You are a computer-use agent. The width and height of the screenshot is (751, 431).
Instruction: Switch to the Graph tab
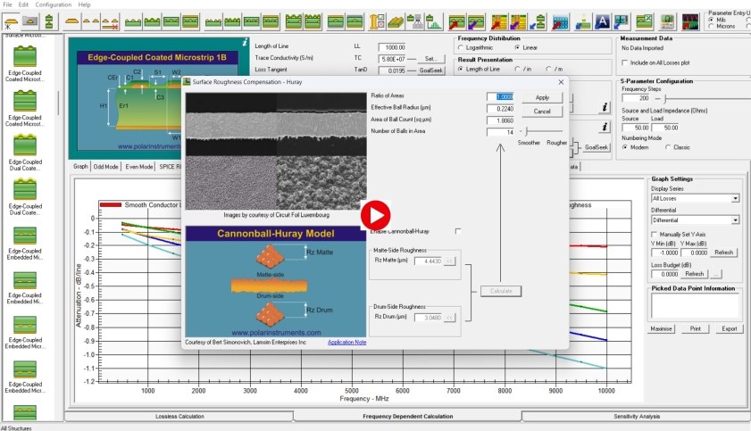pyautogui.click(x=80, y=167)
